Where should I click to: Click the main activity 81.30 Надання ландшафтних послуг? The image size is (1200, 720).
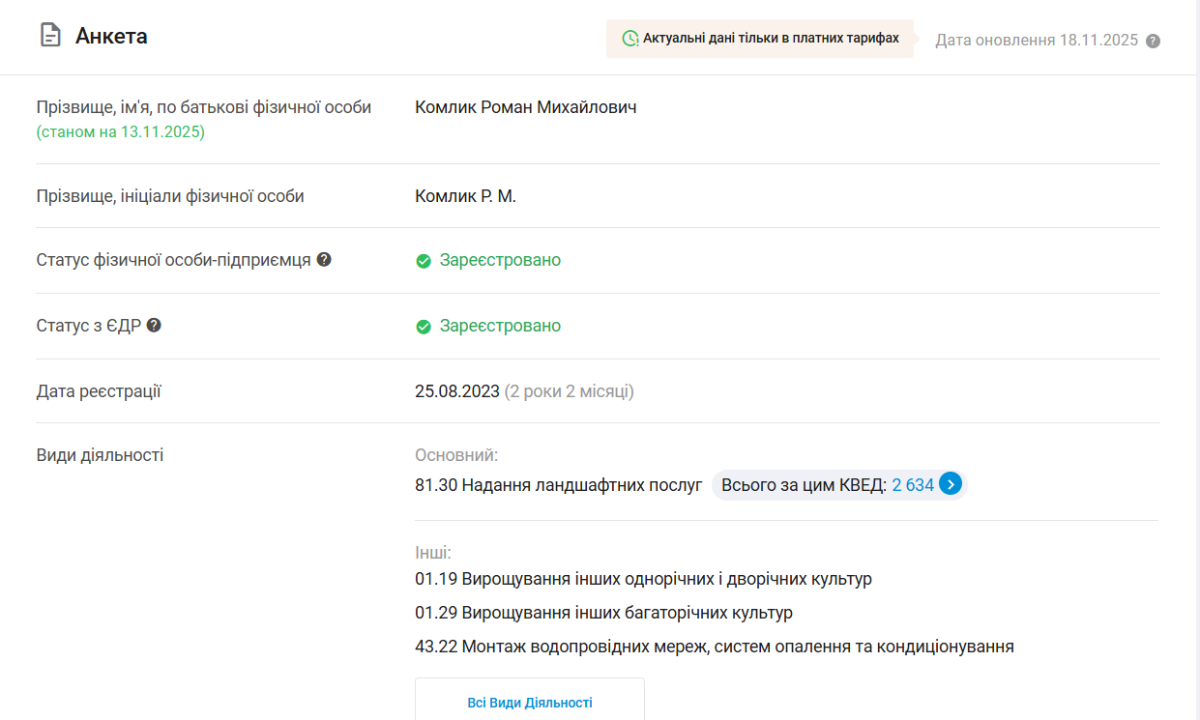[x=558, y=485]
